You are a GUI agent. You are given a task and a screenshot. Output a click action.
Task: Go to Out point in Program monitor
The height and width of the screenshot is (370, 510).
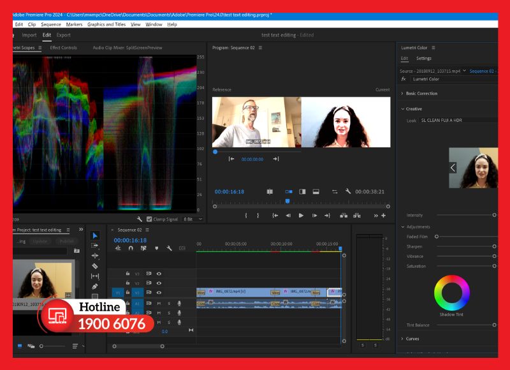(x=327, y=216)
